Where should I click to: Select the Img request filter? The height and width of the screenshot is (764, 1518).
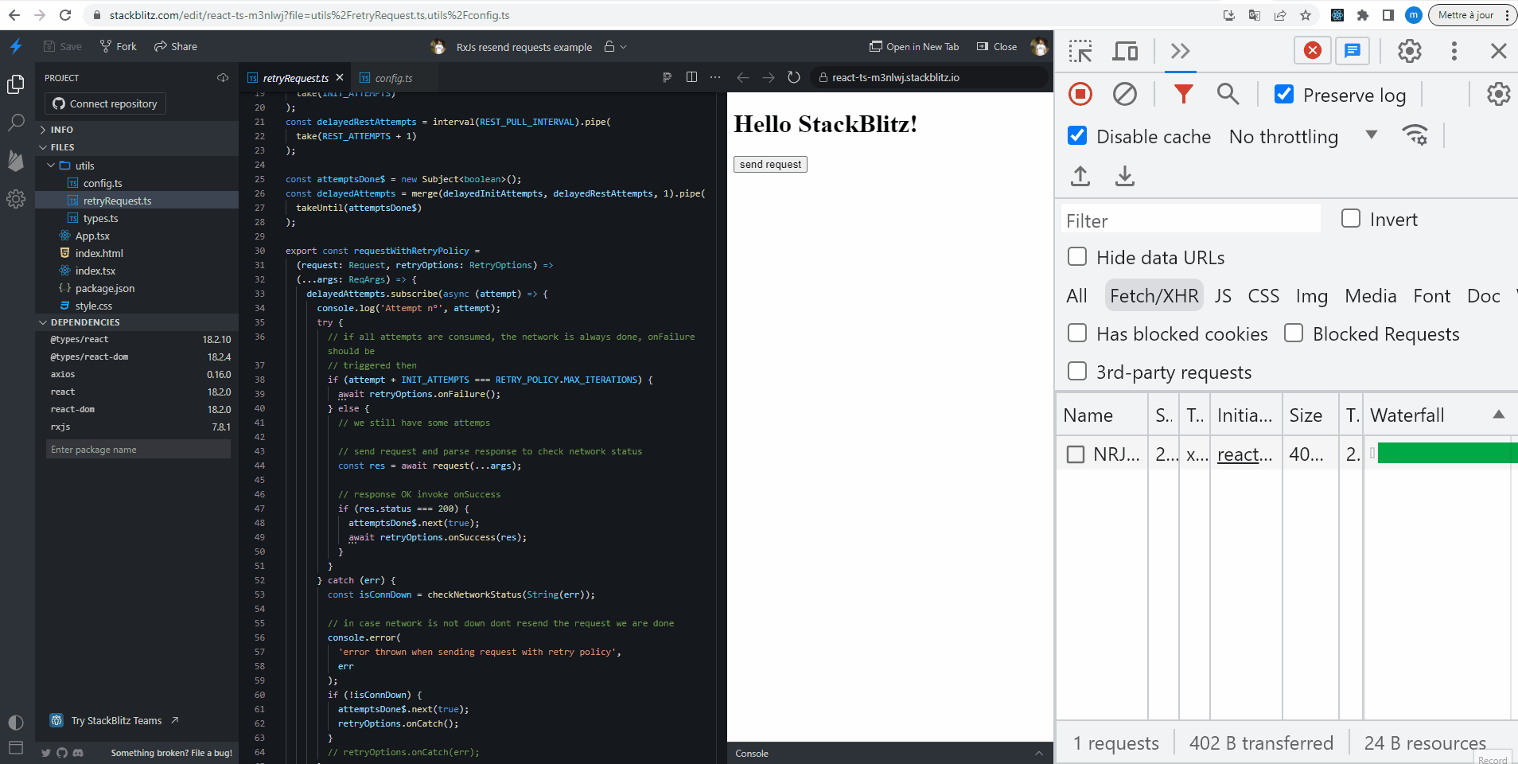click(x=1311, y=296)
